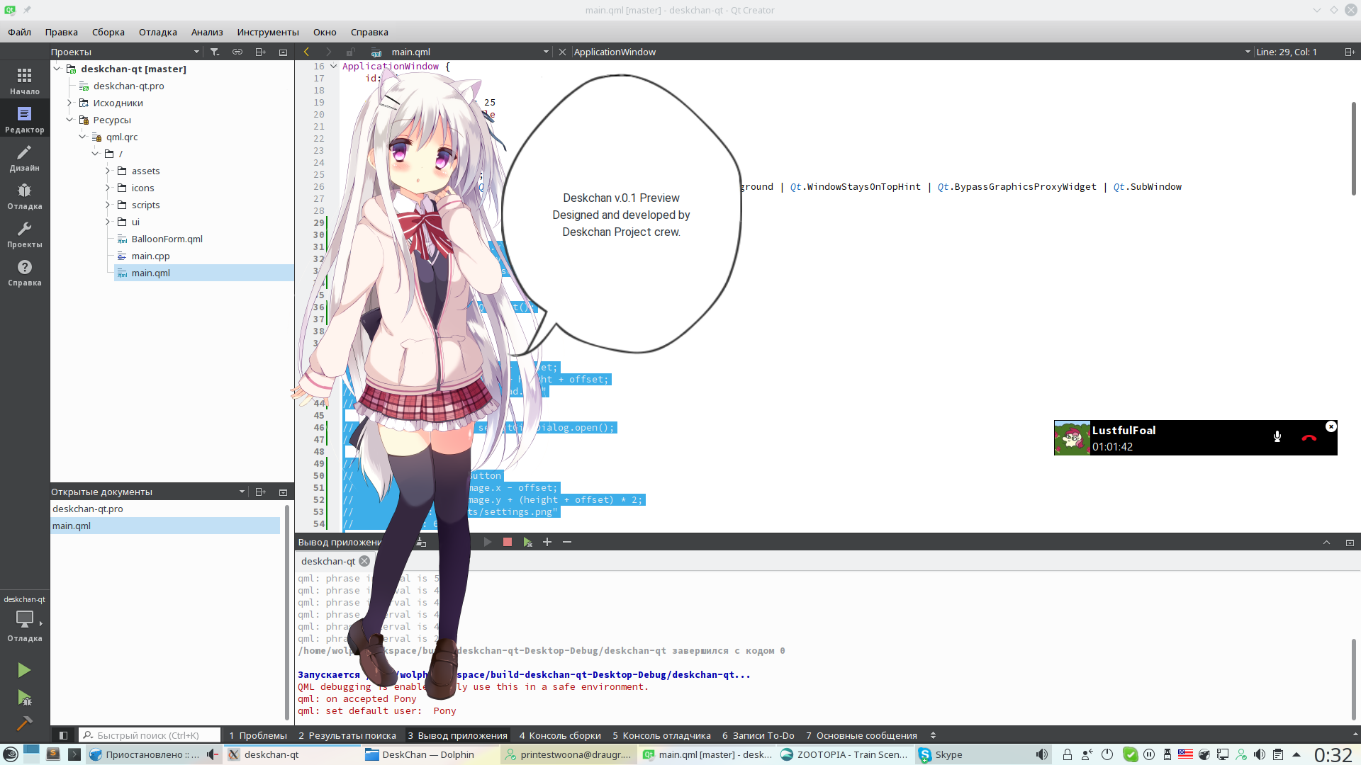Click the green Run button

24,670
